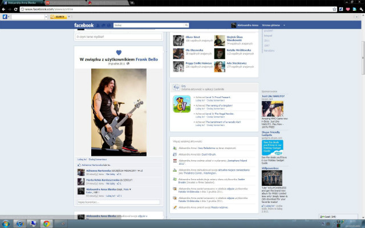The width and height of the screenshot is (365, 228).
Task: Click the Willpowerless ad title
Action: click(x=270, y=168)
